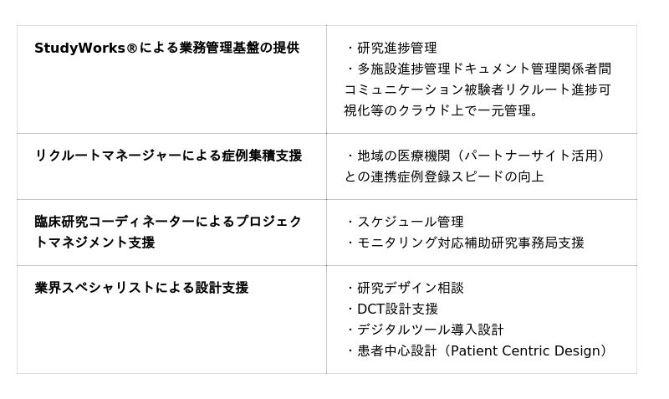Image resolution: width=669 pixels, height=399 pixels.
Task: Click the Patient Centric Design English text
Action: tap(525, 350)
